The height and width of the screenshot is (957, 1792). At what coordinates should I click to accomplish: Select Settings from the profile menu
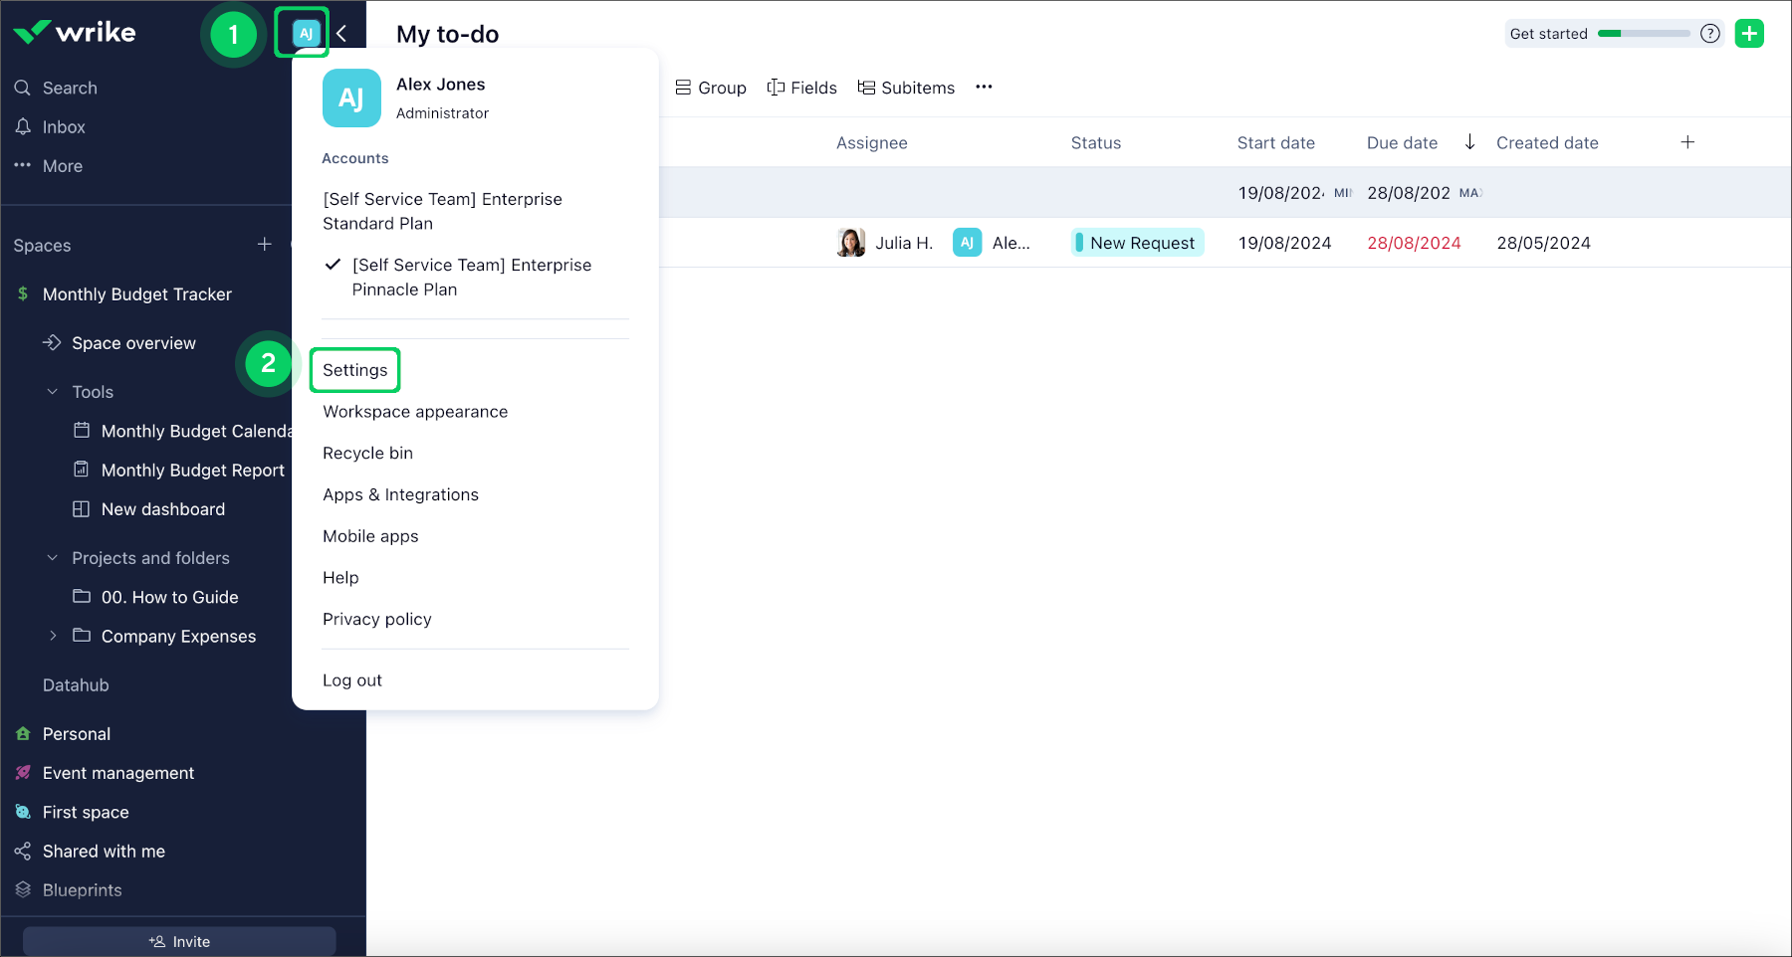pyautogui.click(x=354, y=369)
